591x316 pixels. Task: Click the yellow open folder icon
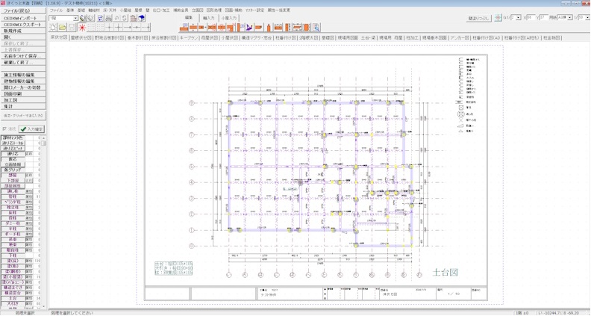62,28
